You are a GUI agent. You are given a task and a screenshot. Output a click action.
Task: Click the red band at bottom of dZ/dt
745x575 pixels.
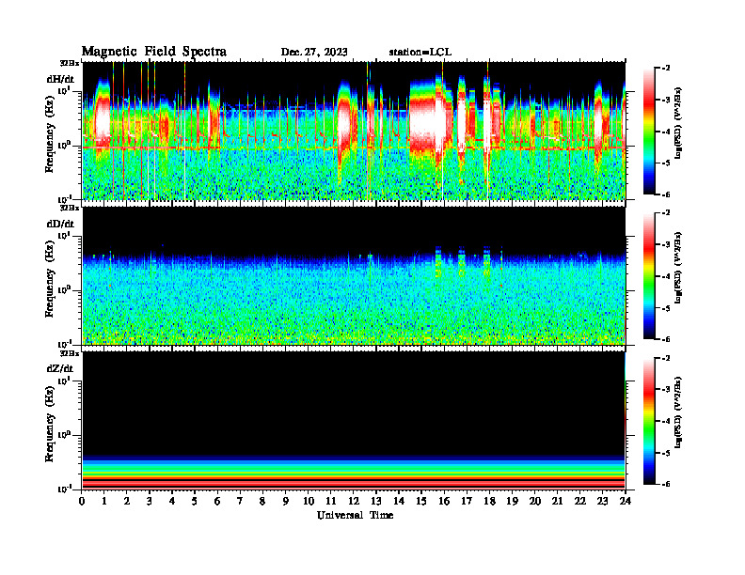click(354, 483)
